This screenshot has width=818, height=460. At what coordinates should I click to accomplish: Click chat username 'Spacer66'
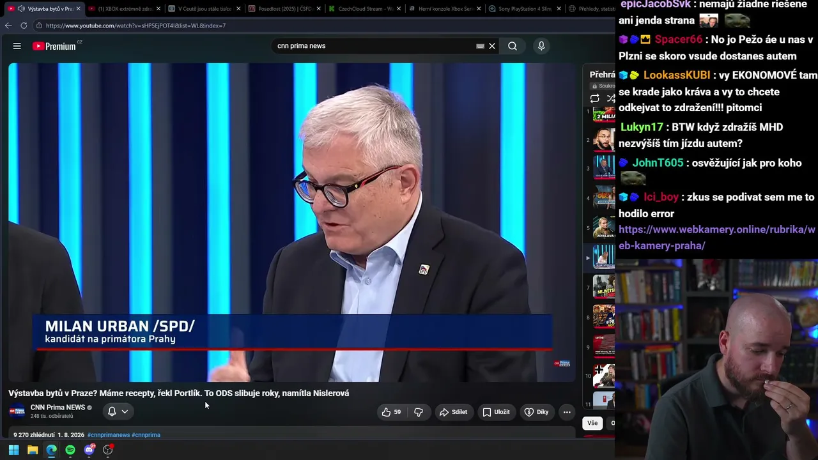[679, 40]
